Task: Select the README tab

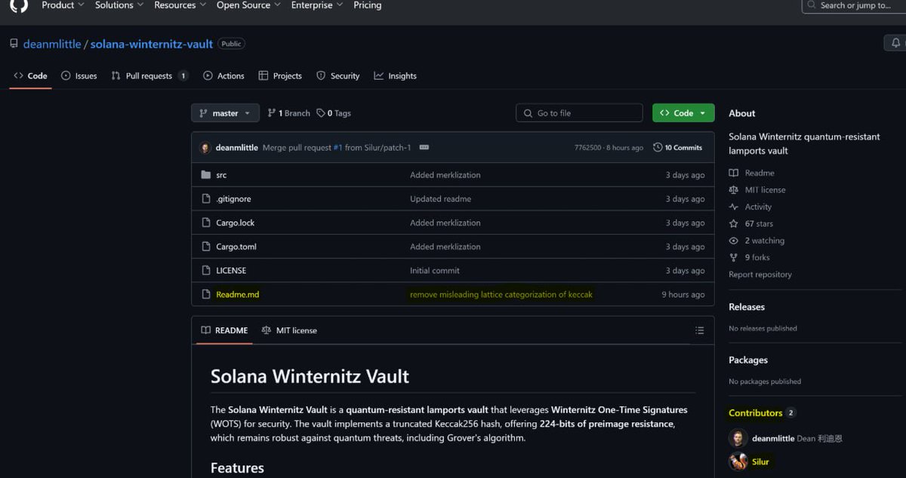Action: coord(224,330)
